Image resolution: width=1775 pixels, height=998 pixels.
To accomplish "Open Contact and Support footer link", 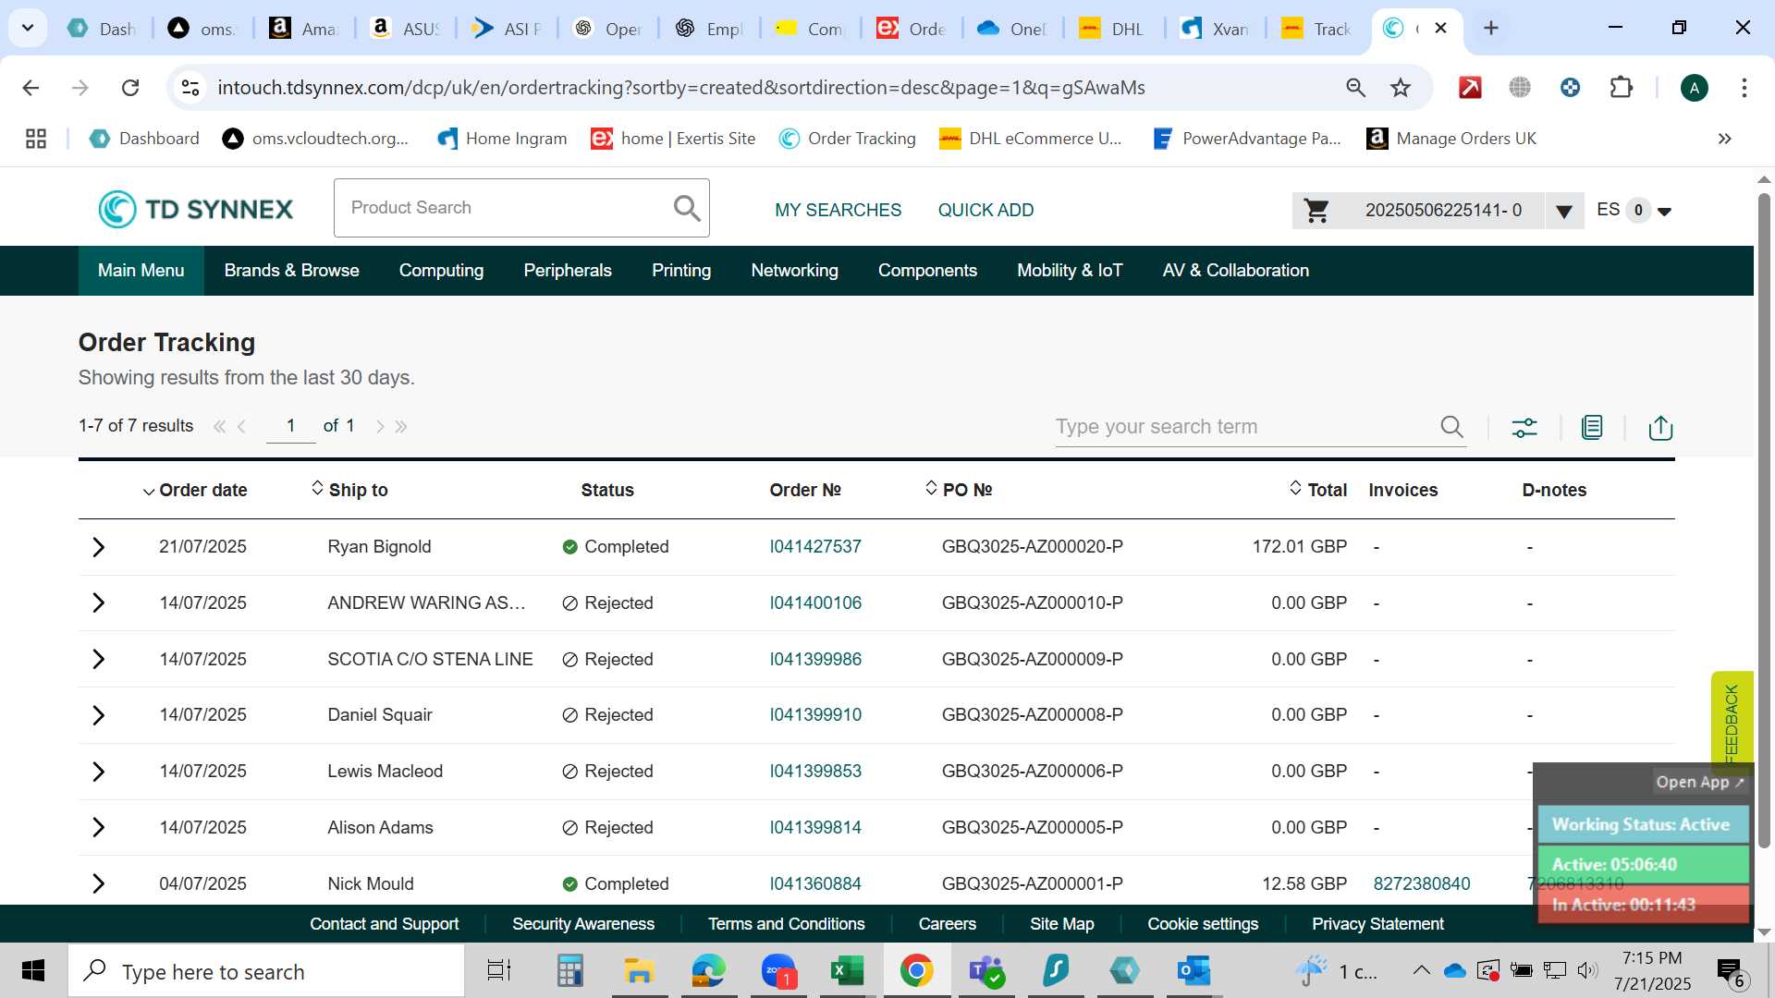I will [x=384, y=924].
